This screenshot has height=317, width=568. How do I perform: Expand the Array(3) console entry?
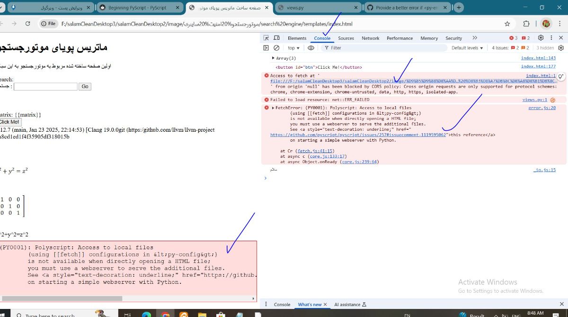click(273, 58)
